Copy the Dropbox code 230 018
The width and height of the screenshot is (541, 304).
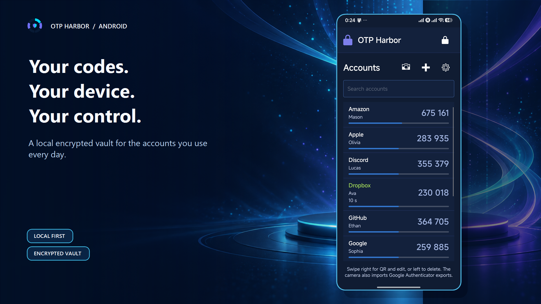(433, 193)
